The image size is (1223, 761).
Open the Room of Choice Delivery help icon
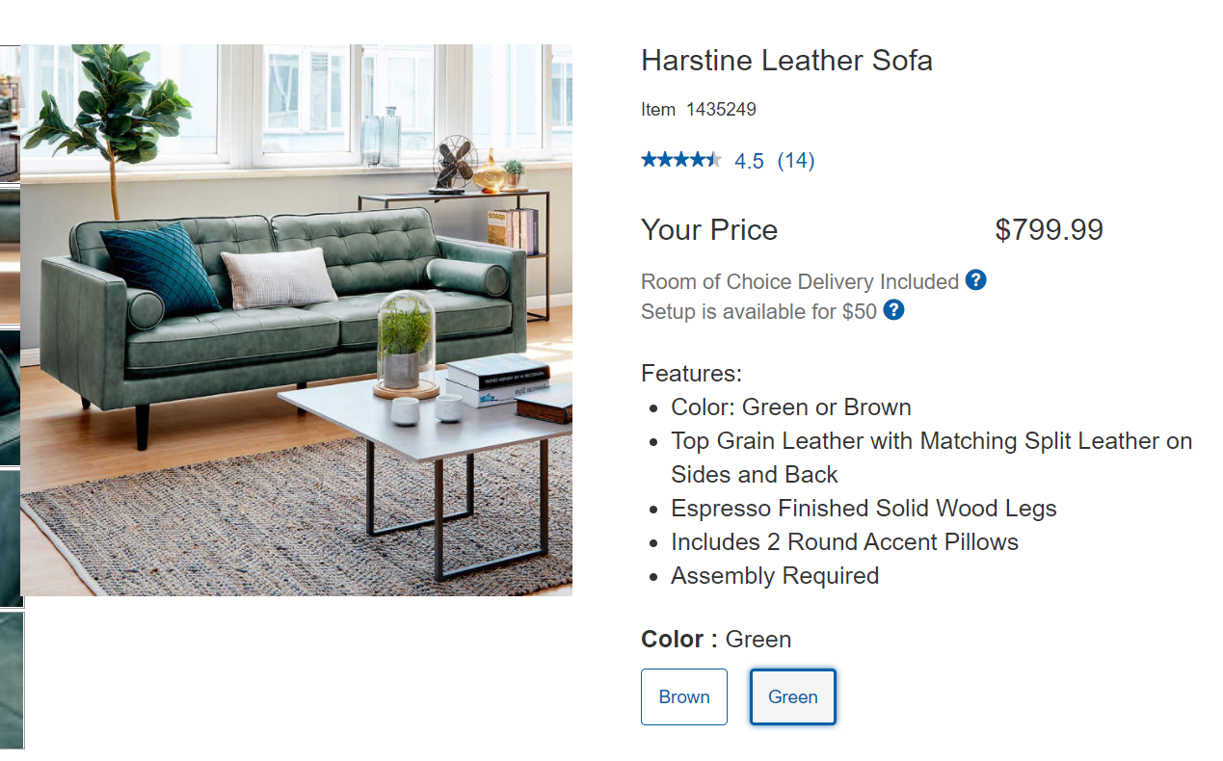click(x=975, y=280)
